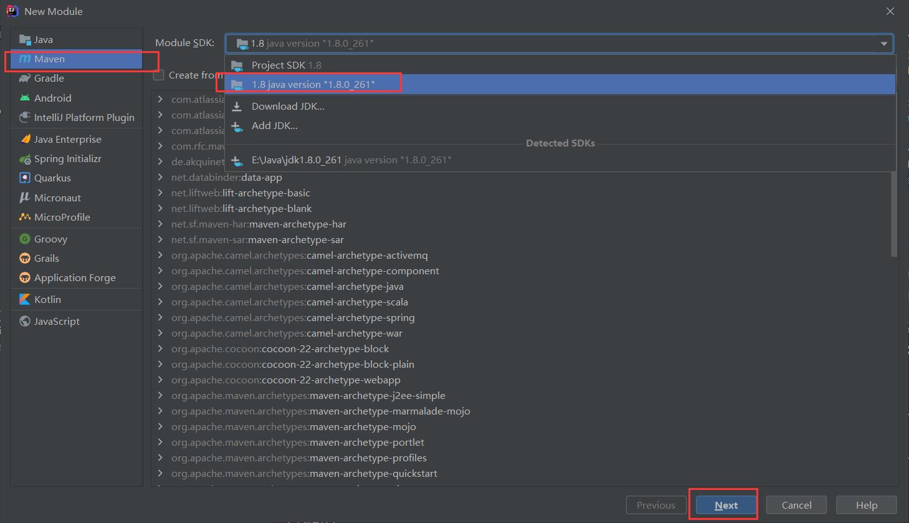Choose Project SDK 1.8 option
909x523 pixels.
pyautogui.click(x=560, y=65)
